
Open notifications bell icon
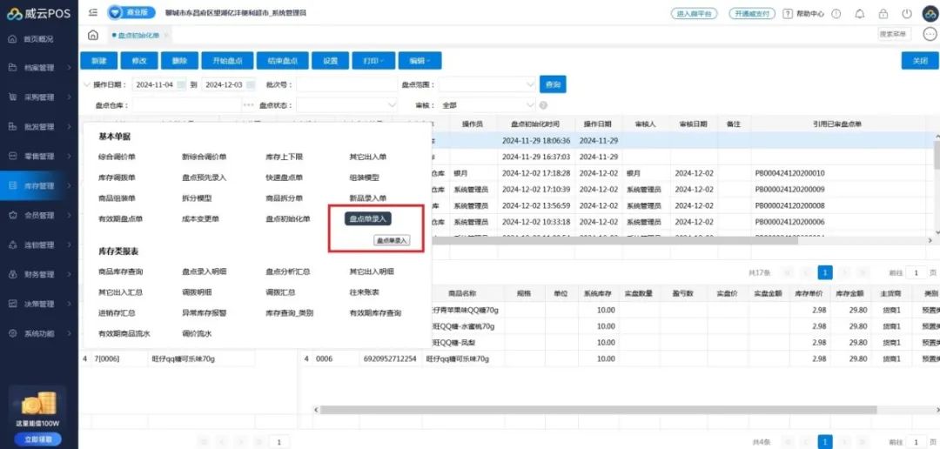pyautogui.click(x=860, y=14)
